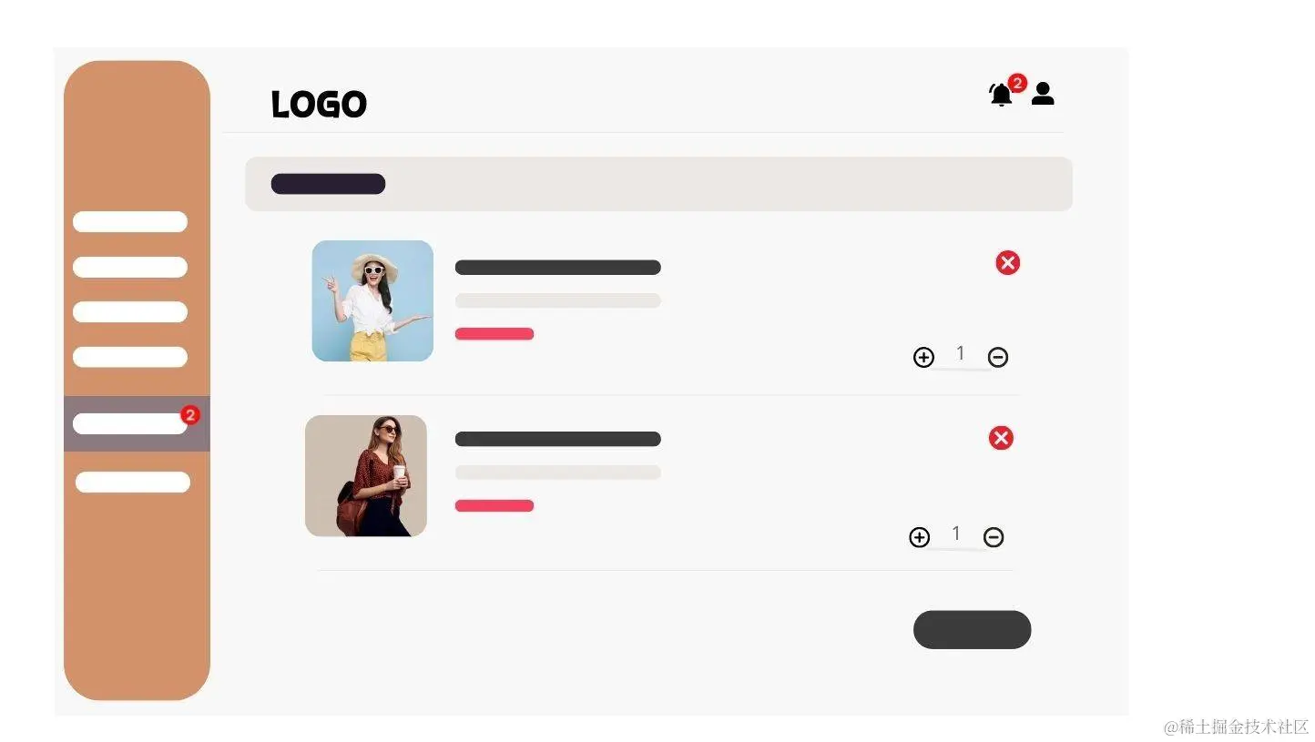Click minus for the red blouse item
Screen dimensions: 1315x742
994,537
